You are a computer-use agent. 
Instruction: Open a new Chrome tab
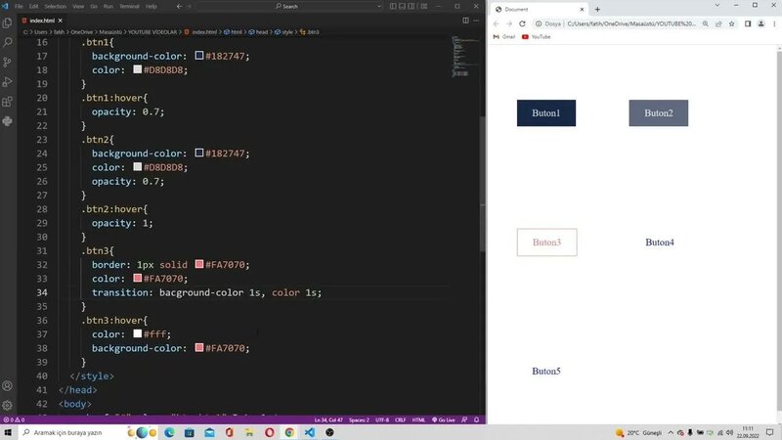click(597, 9)
